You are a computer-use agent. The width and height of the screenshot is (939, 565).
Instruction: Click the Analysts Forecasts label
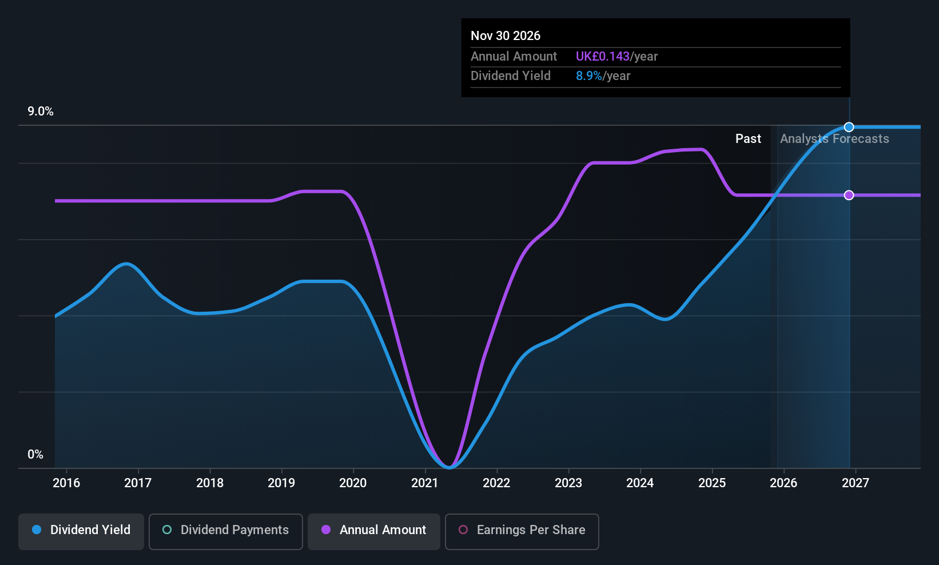click(834, 139)
